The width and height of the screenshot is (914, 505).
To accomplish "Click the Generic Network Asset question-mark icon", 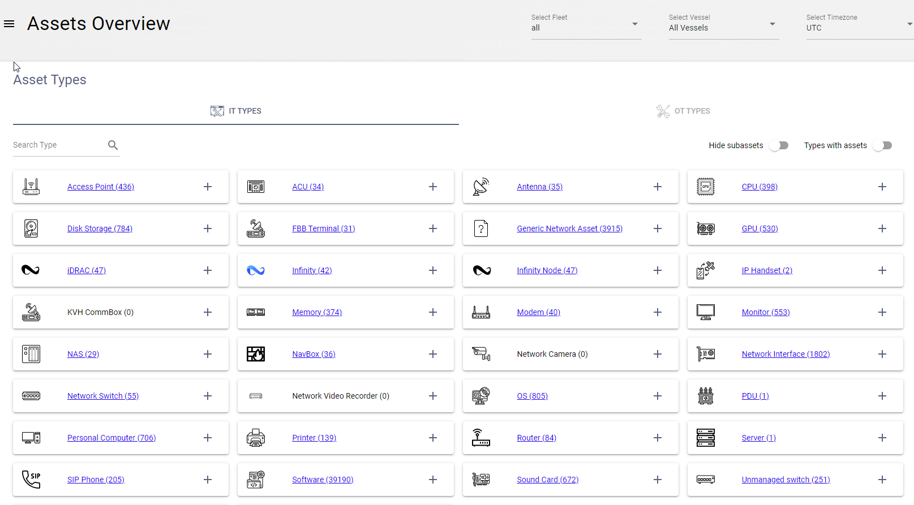I will pos(481,228).
